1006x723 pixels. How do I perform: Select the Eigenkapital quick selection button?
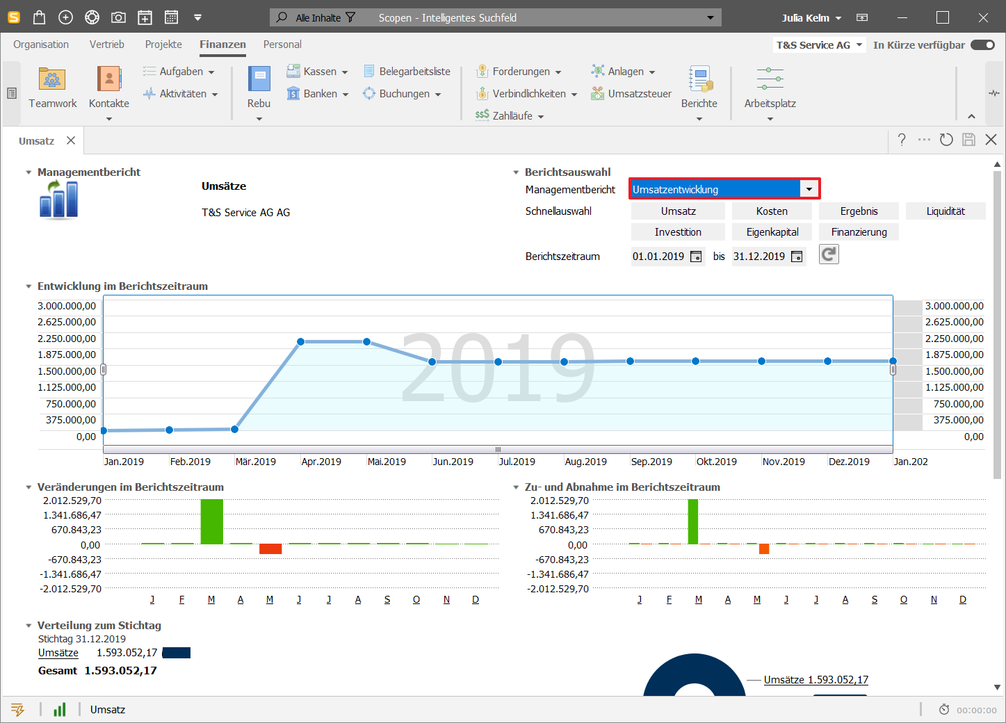[x=772, y=232]
